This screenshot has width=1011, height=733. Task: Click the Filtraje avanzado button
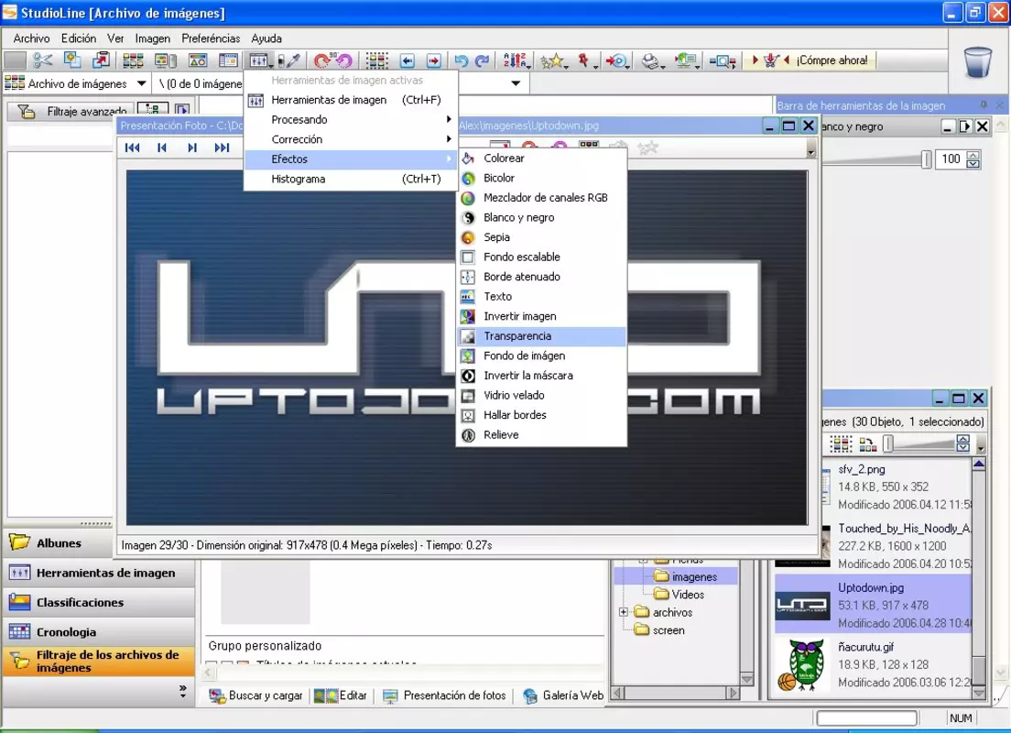[72, 112]
